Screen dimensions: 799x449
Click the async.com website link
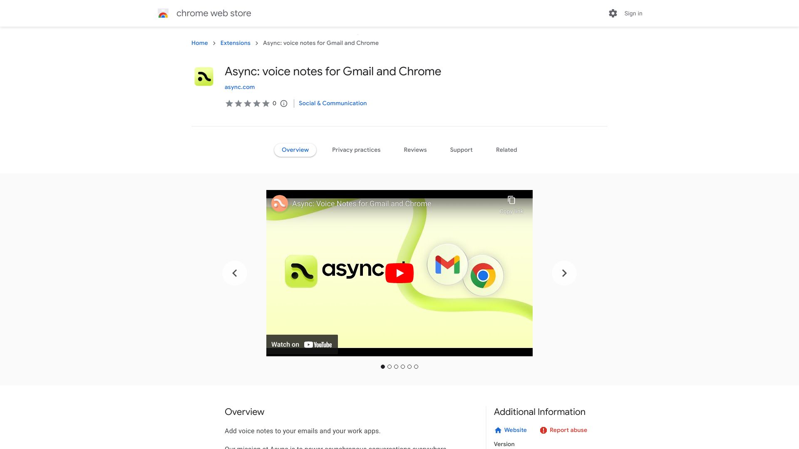240,86
